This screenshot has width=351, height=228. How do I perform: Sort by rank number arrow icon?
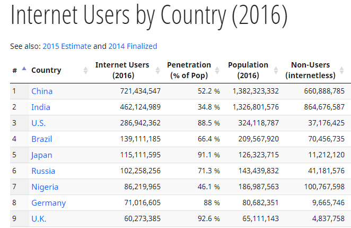[24, 69]
